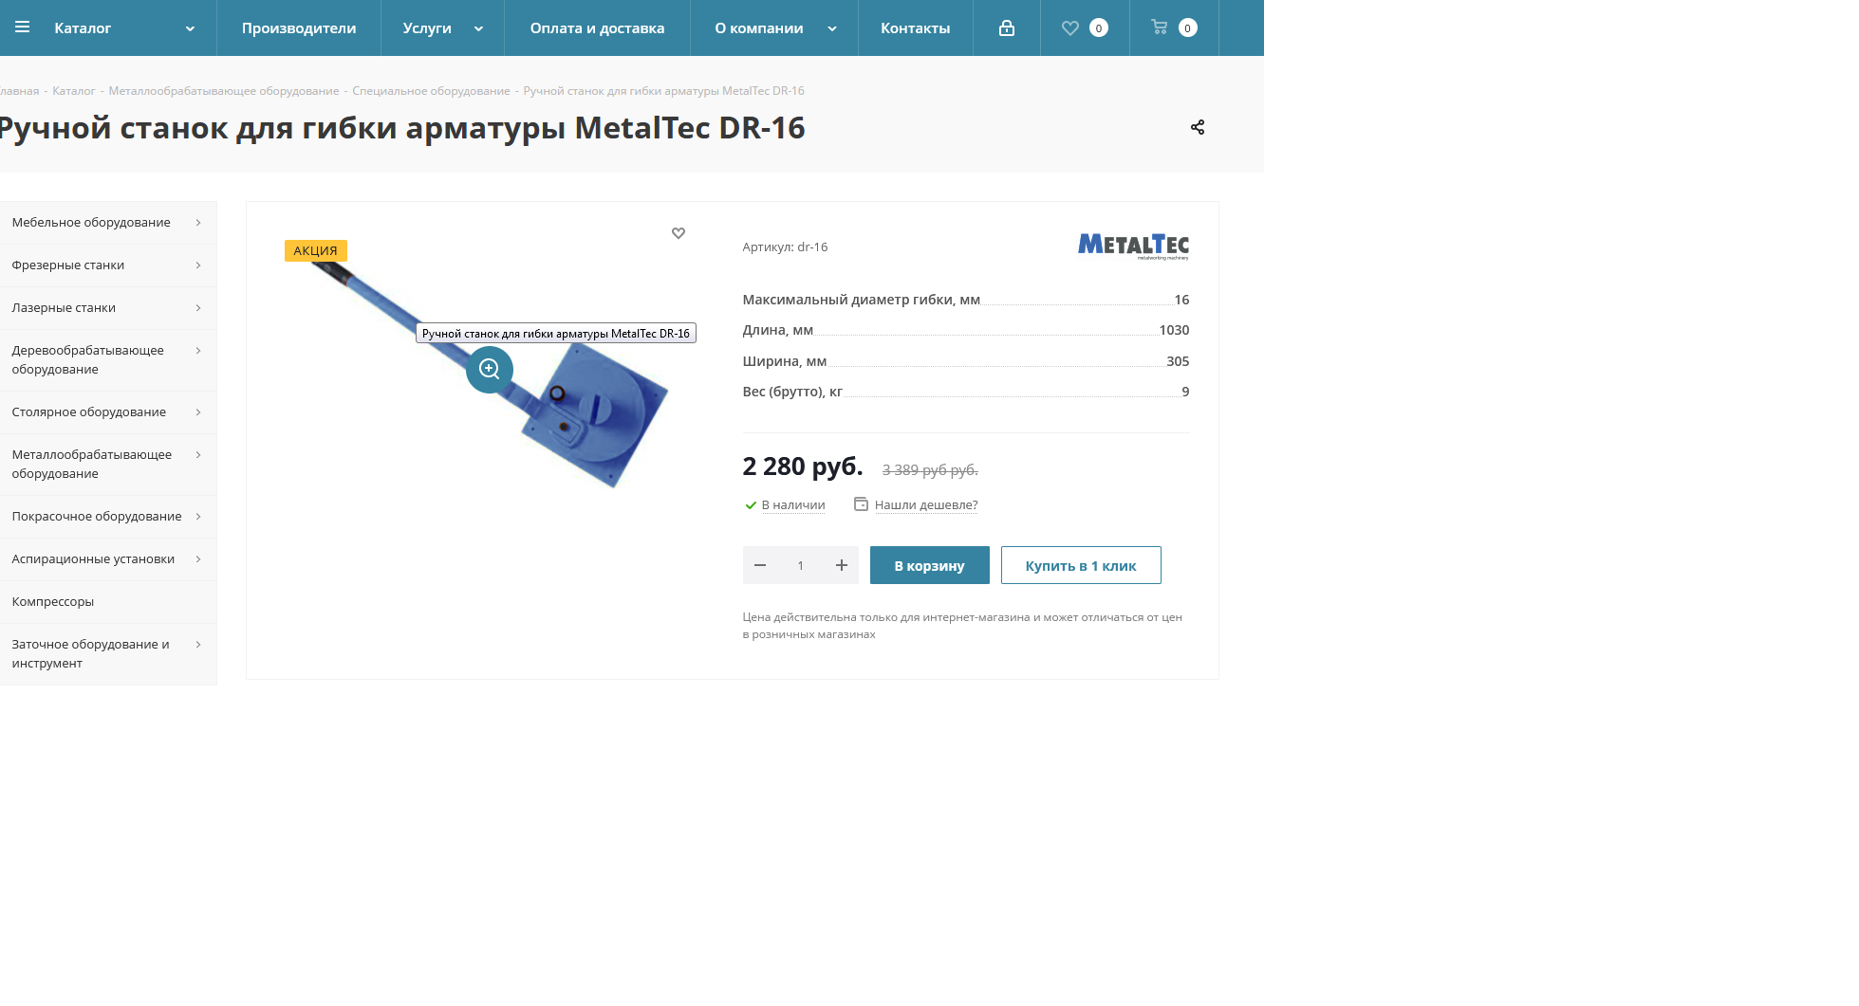Decrease quantity with the minus button
Screen dimensions: 1859x1006
click(x=760, y=565)
